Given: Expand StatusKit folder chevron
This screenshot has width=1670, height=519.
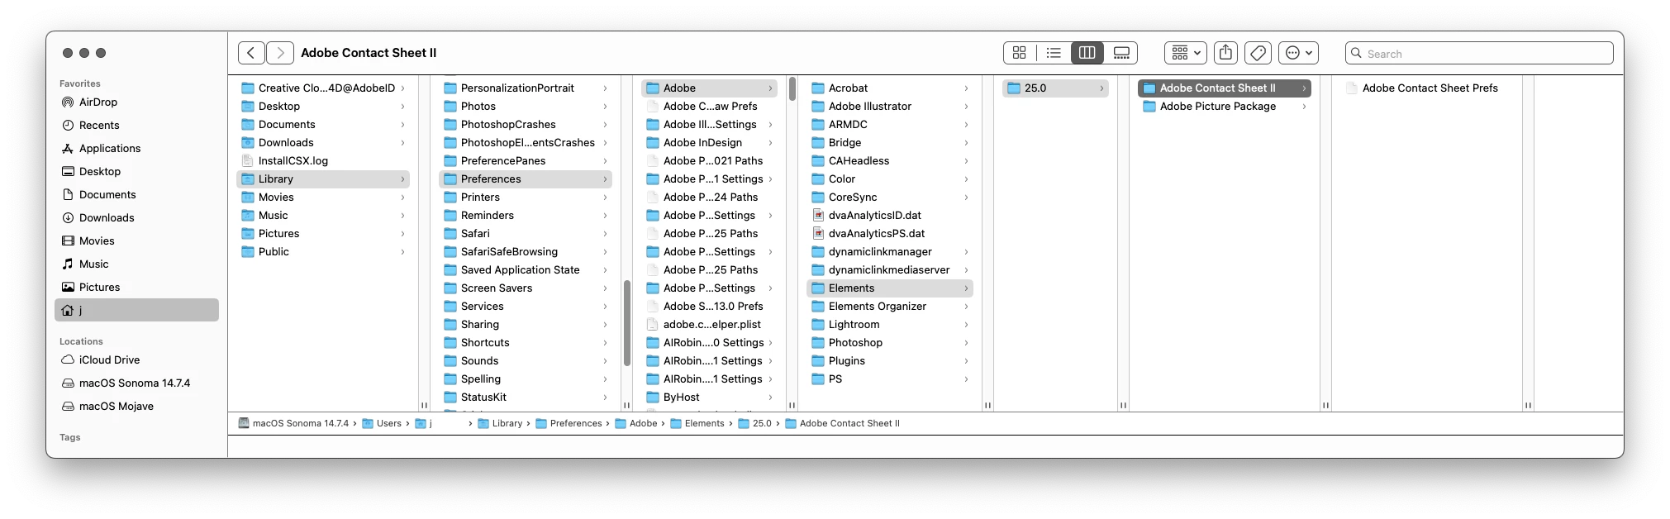Looking at the screenshot, I should (x=605, y=398).
